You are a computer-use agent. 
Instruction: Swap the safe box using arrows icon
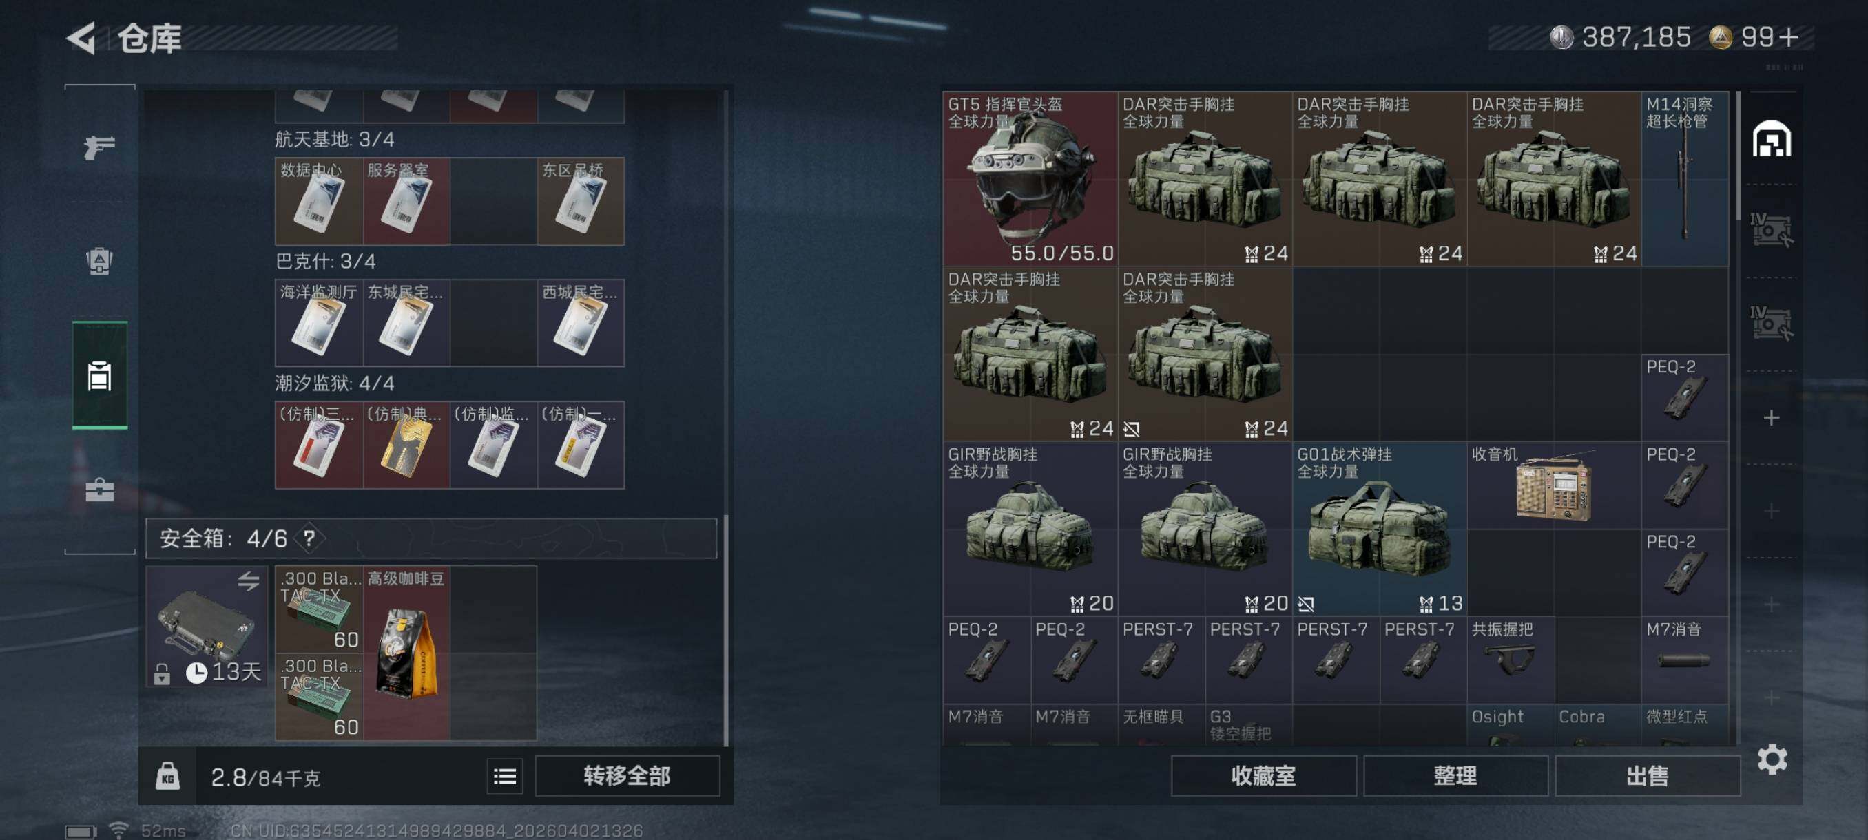(248, 580)
